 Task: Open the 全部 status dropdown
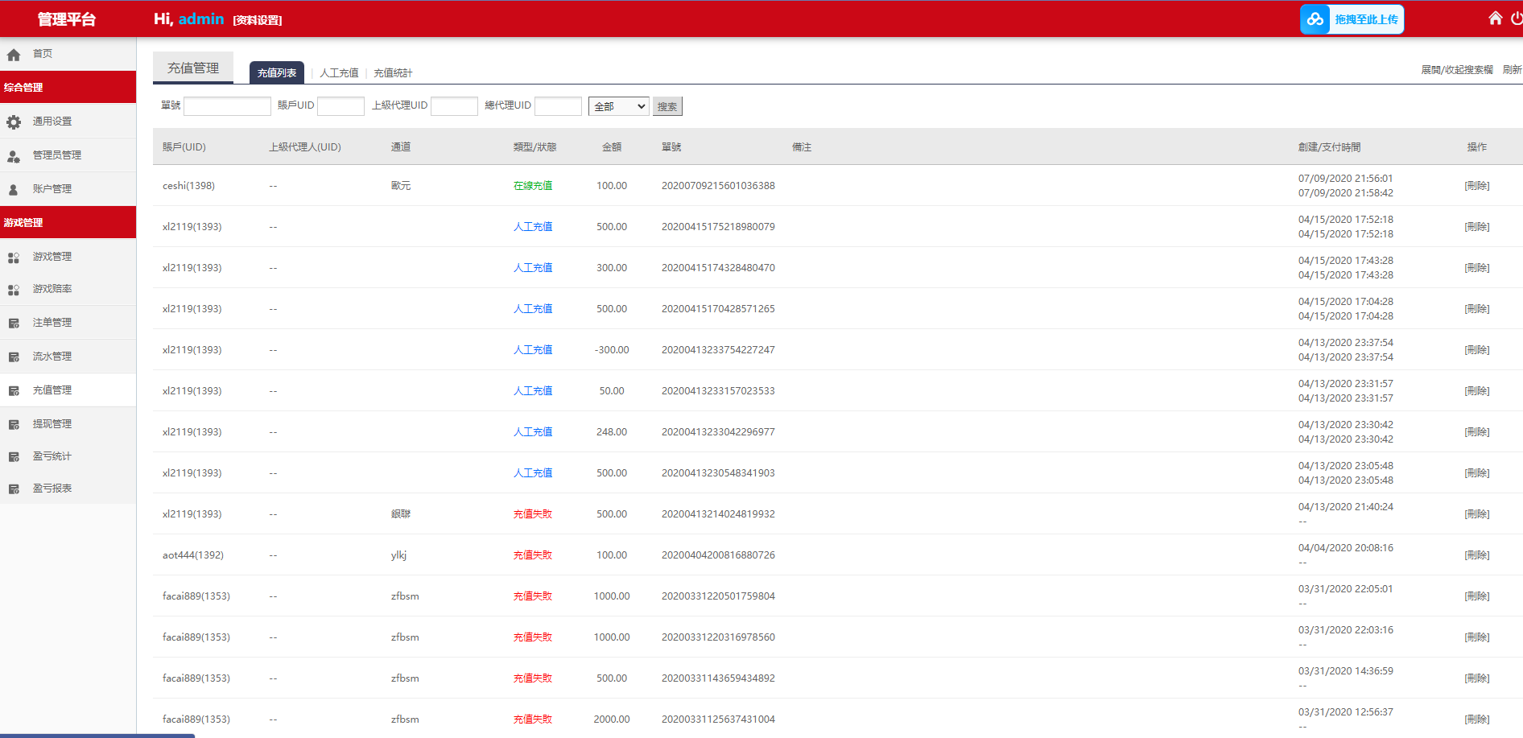point(618,106)
